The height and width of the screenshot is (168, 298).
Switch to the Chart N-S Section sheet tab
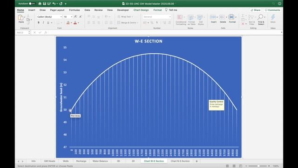pyautogui.click(x=180, y=161)
